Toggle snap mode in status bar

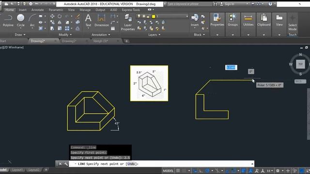(x=184, y=171)
